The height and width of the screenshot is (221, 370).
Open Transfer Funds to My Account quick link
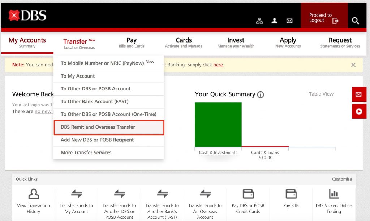77,201
